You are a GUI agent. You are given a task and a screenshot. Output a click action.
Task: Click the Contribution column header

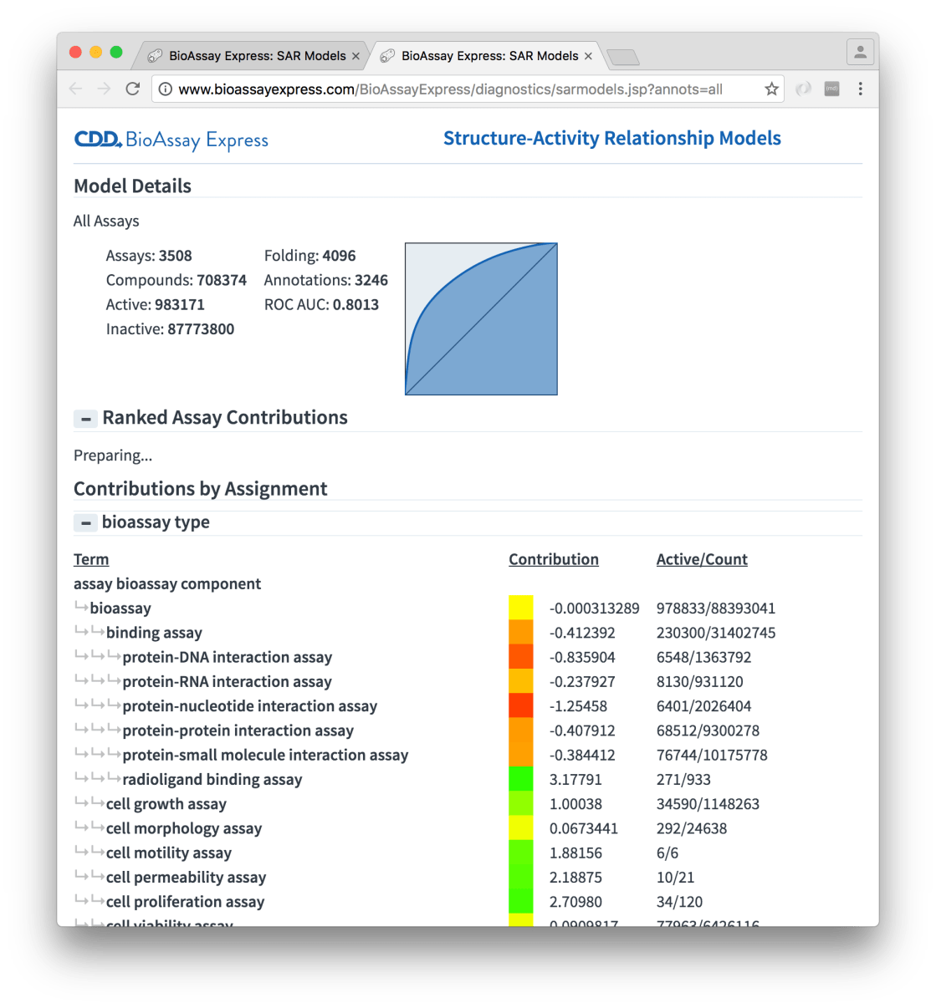(x=553, y=559)
